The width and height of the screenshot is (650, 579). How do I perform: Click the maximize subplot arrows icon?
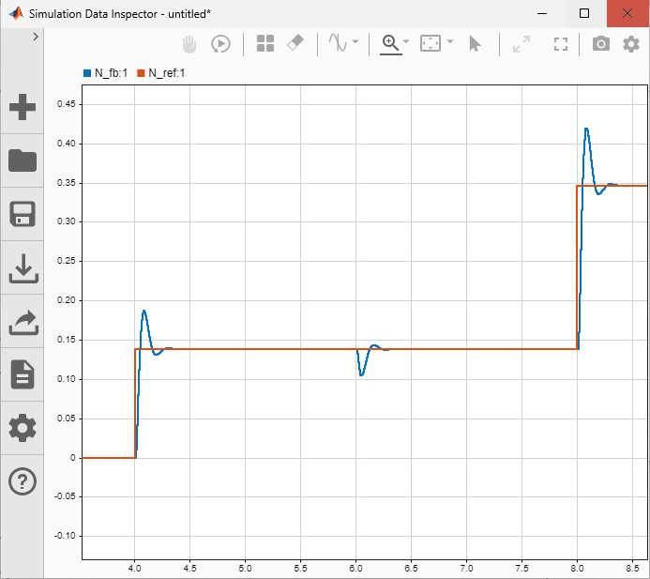(521, 43)
